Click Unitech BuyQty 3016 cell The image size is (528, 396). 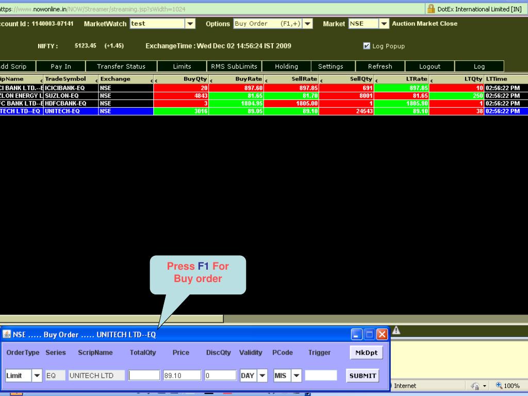[181, 111]
